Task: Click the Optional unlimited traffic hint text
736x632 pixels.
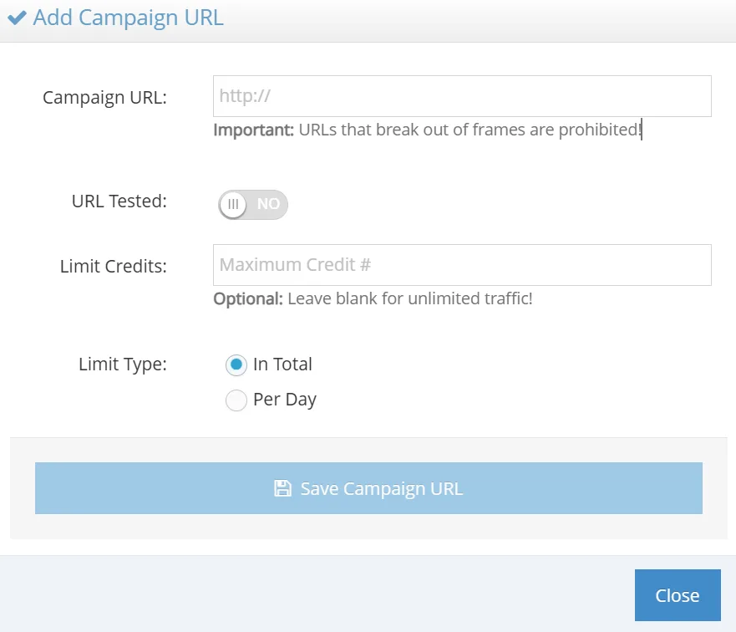Action: click(373, 298)
